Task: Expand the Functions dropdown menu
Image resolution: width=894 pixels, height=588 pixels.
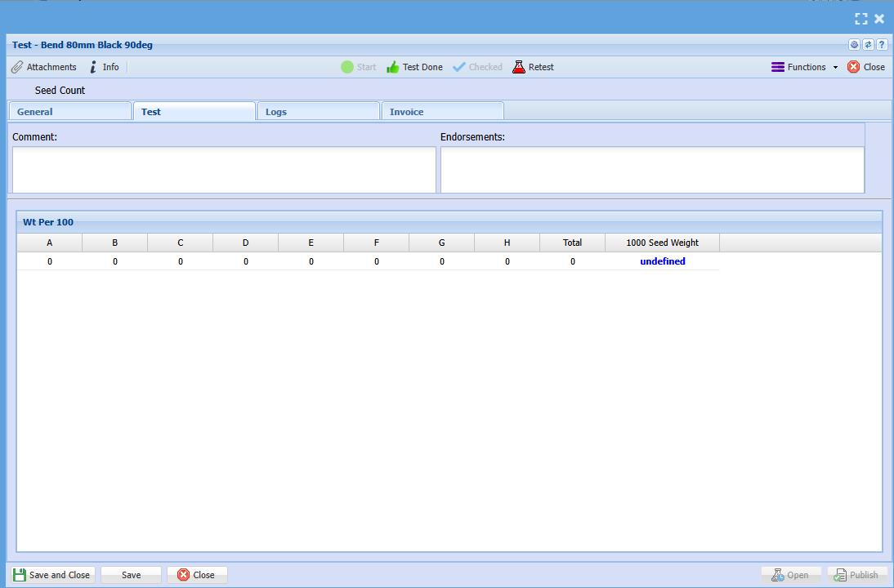Action: [805, 67]
